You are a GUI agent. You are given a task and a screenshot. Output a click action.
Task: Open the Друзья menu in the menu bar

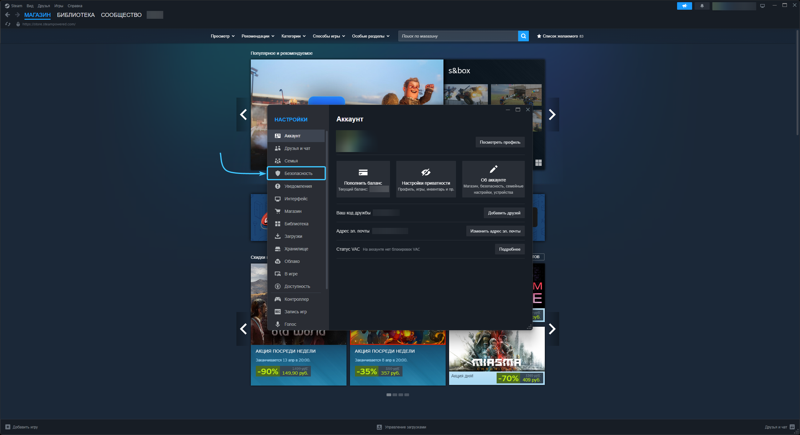pos(44,6)
